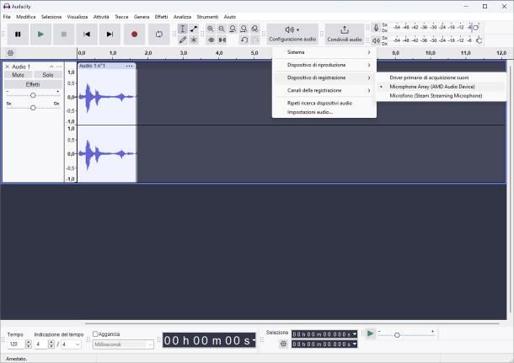Open Effetti panel for Audio 1 track
The width and height of the screenshot is (514, 363).
33,84
